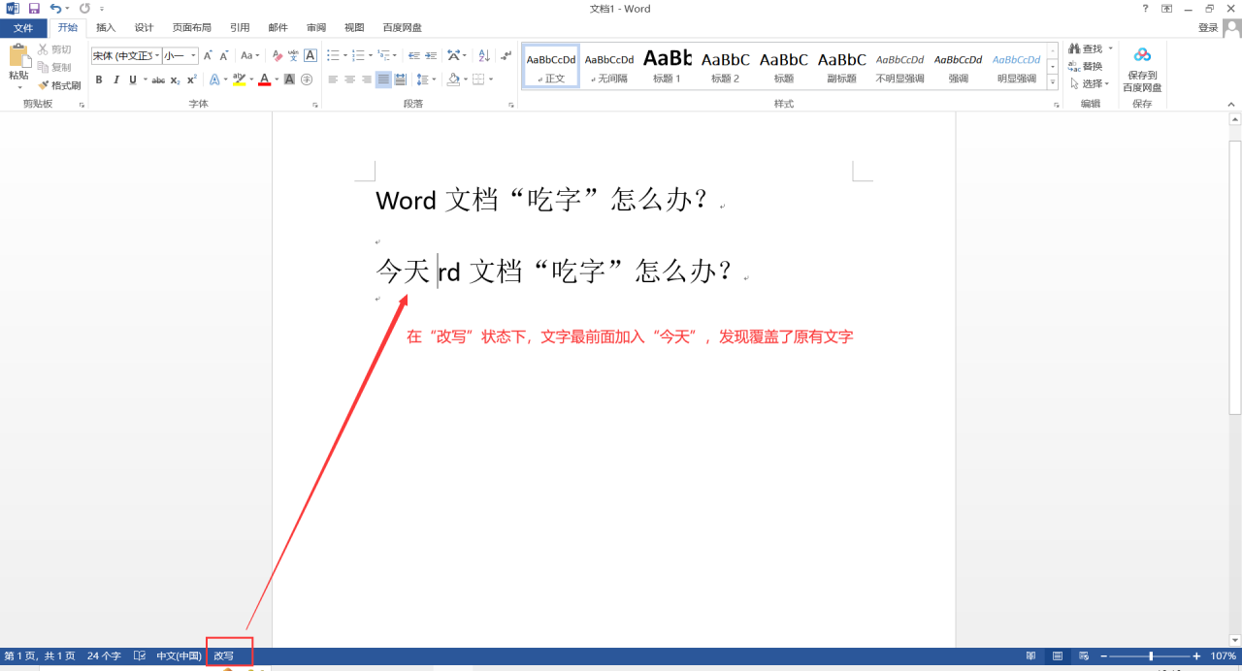Align text to the right

point(366,80)
